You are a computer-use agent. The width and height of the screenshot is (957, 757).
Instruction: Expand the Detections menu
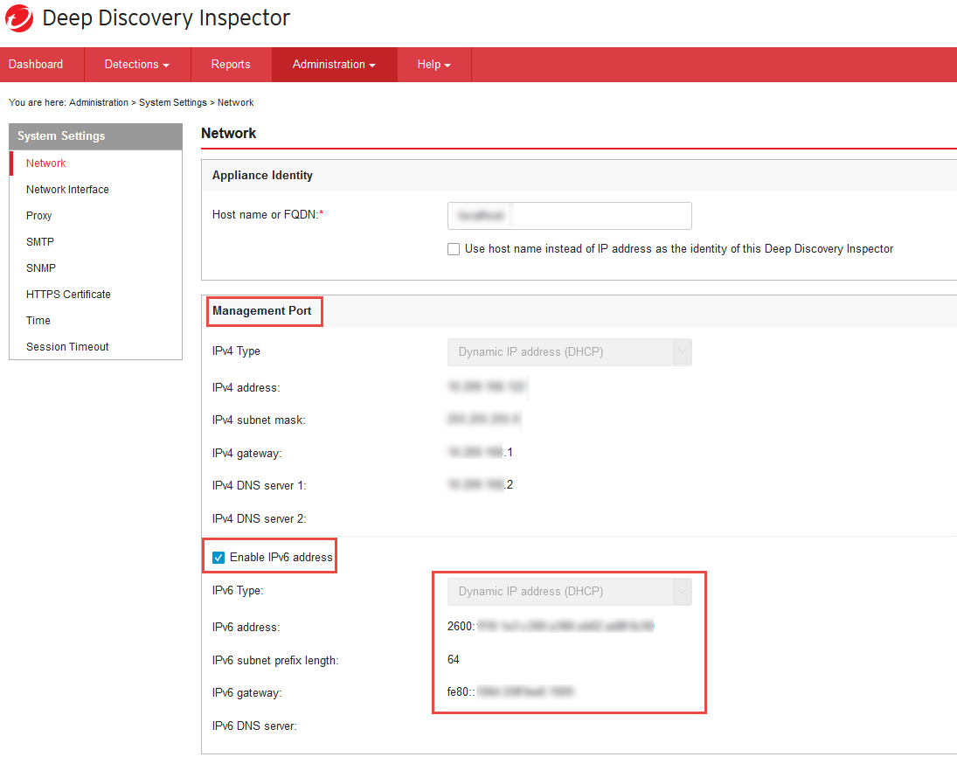[x=136, y=65]
